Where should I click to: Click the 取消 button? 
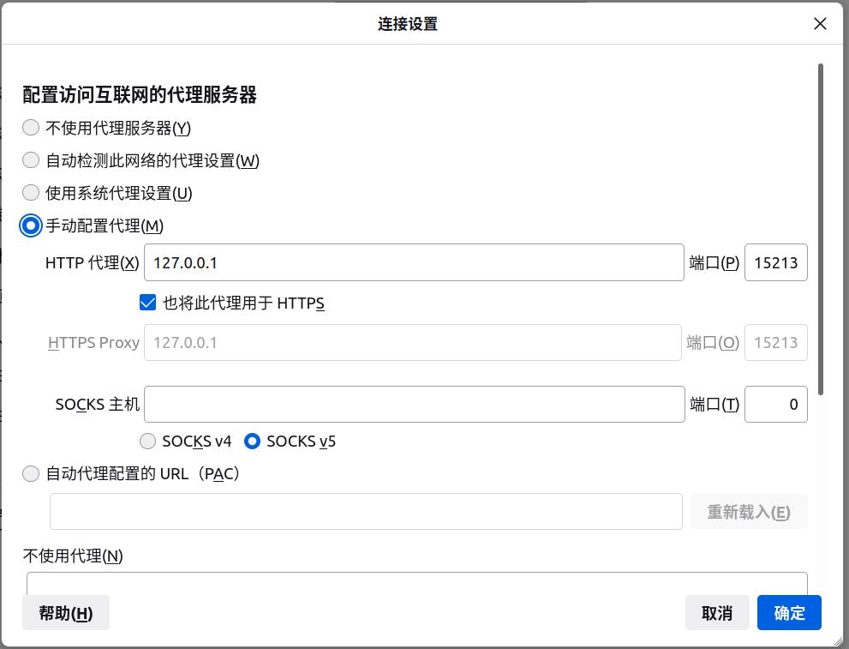717,612
